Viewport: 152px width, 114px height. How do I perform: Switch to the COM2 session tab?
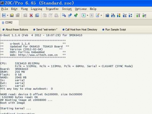(x=9, y=23)
